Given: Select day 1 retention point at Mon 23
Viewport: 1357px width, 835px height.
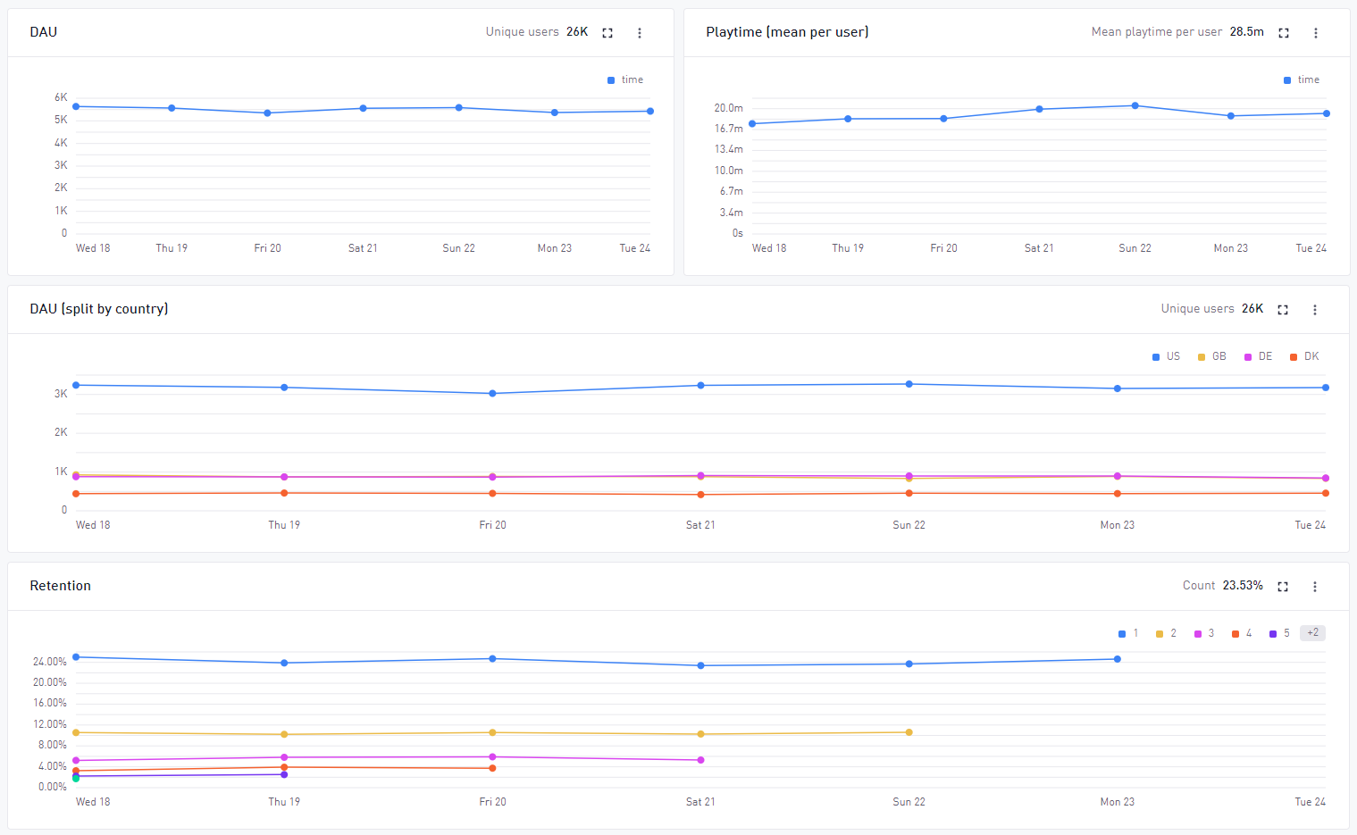Looking at the screenshot, I should 1118,659.
